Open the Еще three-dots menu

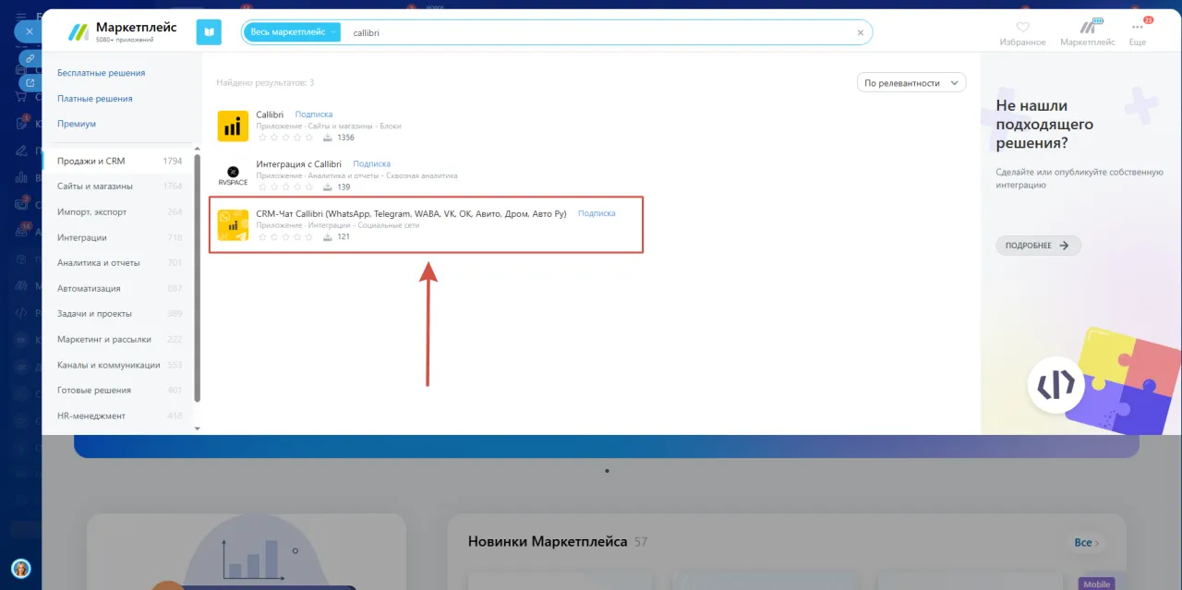pos(1137,28)
